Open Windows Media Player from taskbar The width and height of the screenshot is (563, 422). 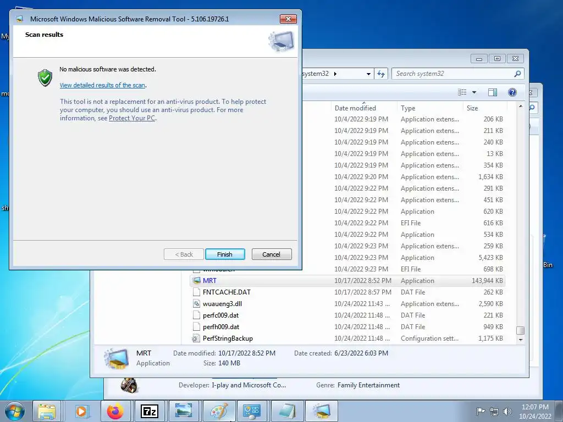(81, 411)
